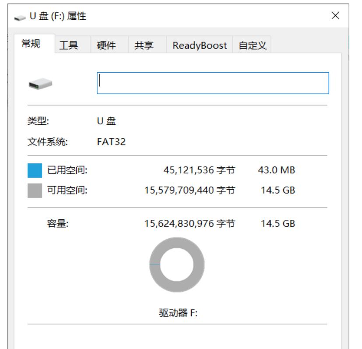362x349 pixels.
Task: Click the dialog title text U 盘 (F:) 属性
Action: tap(57, 17)
